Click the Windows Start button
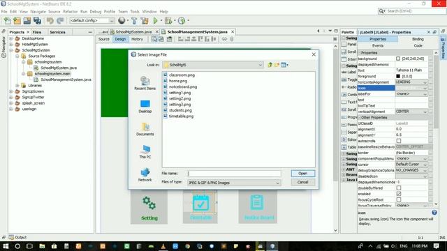This screenshot has width=447, height=251. 6,246
